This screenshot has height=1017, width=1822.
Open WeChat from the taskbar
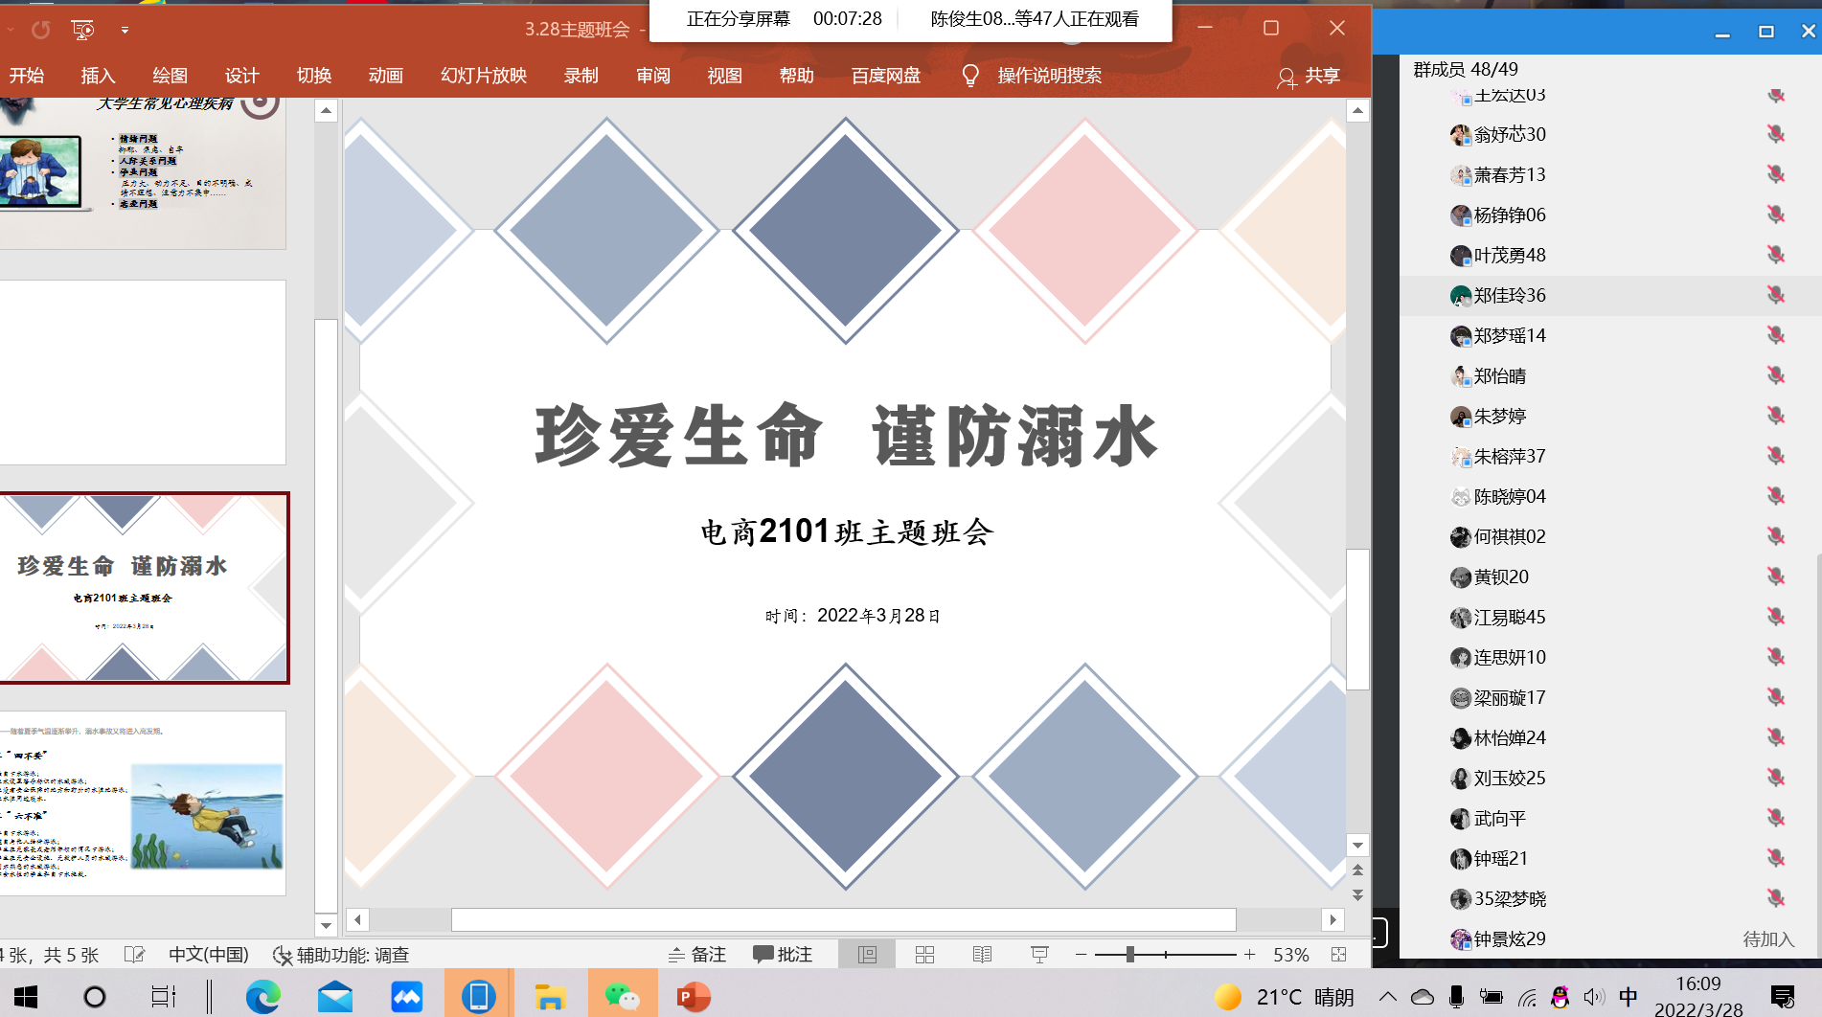(622, 997)
